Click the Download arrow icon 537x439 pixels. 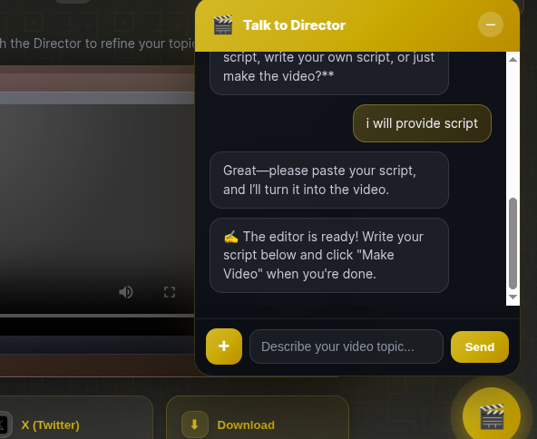[194, 424]
